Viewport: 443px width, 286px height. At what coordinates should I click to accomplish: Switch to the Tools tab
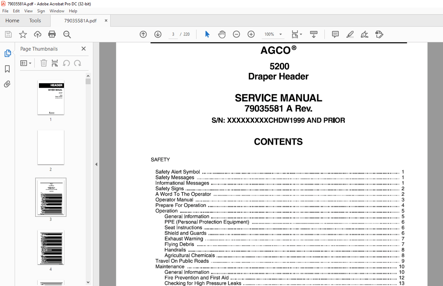[x=35, y=20]
